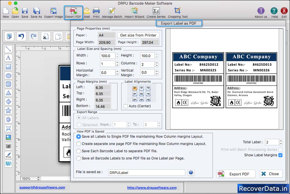Select the Star shape tool
The height and width of the screenshot is (194, 290).
[8, 110]
